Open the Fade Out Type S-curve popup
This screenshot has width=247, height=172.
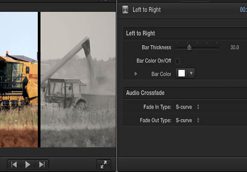tap(188, 121)
